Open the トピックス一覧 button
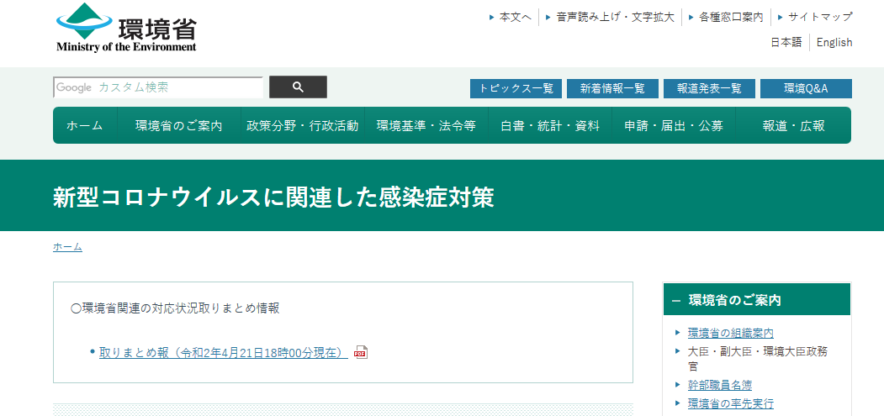Image resolution: width=884 pixels, height=416 pixels. point(516,88)
